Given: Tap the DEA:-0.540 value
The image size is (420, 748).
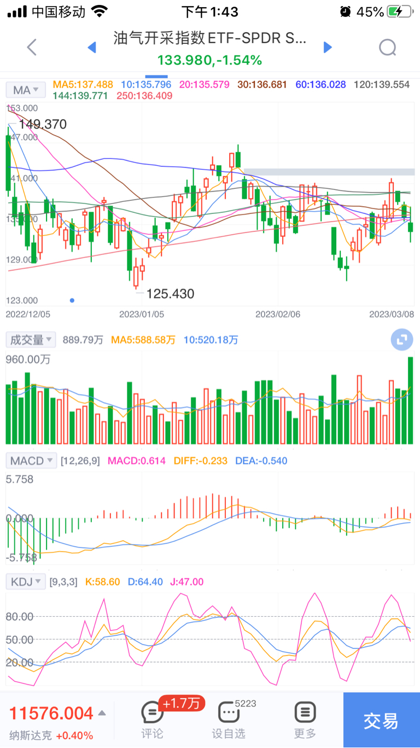Looking at the screenshot, I should [x=261, y=461].
